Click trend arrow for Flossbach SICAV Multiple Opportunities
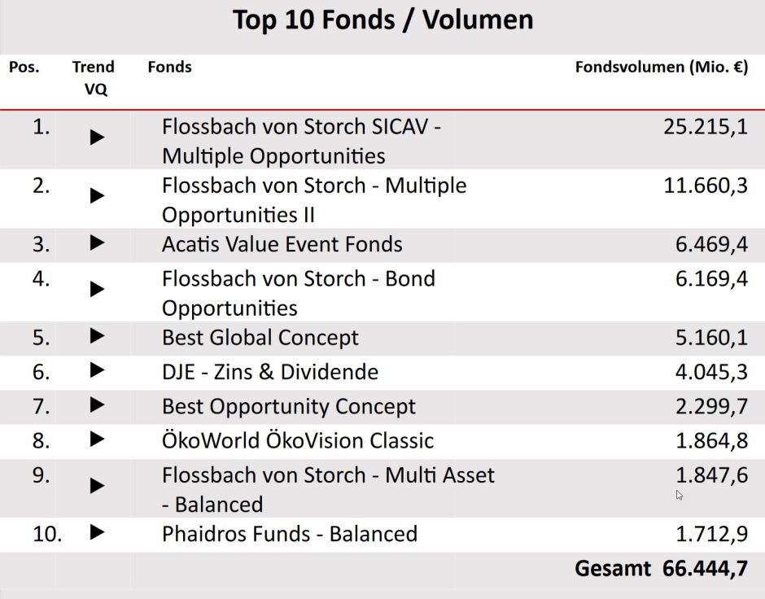The height and width of the screenshot is (599, 765). [98, 138]
